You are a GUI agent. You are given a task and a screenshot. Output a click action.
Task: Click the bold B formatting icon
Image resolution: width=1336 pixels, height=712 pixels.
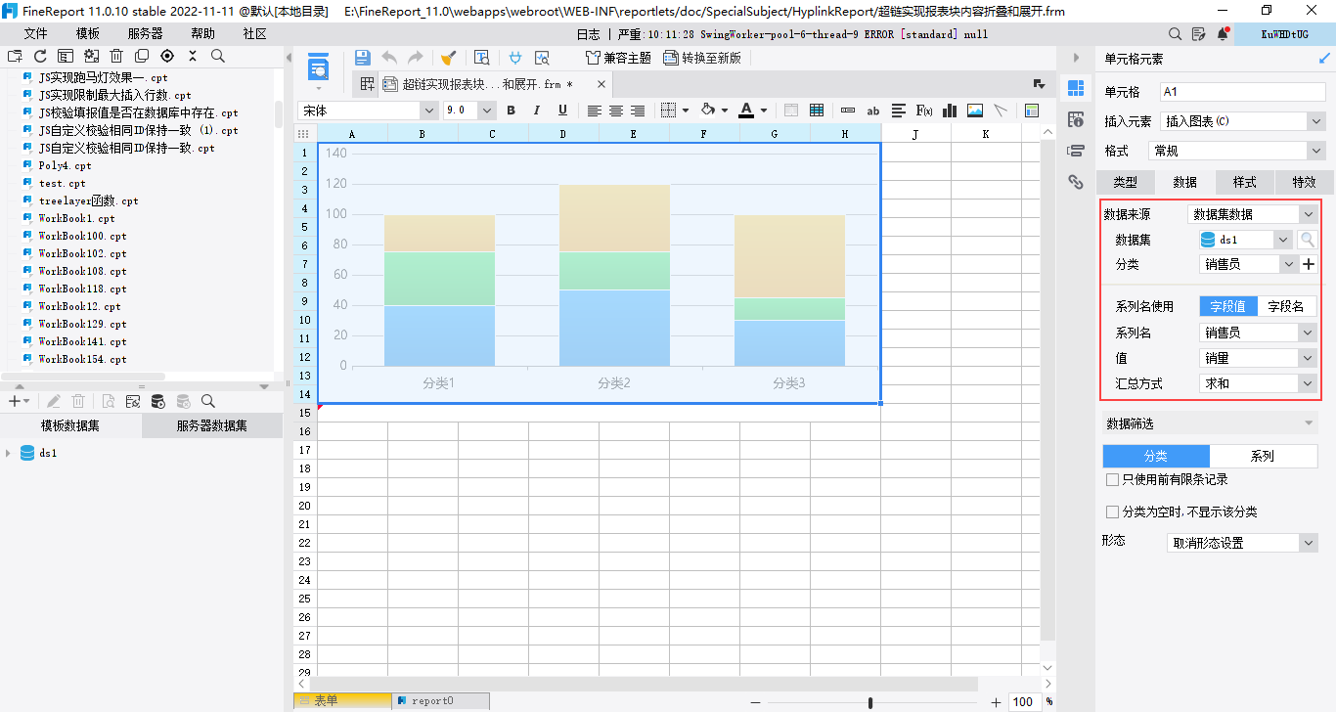[x=511, y=111]
